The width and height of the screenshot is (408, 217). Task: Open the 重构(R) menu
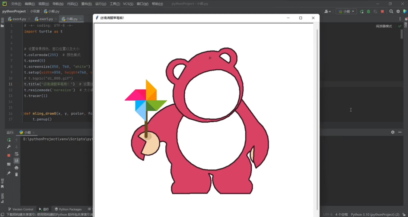(x=87, y=4)
